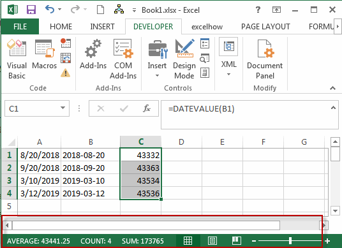
Task: Click the down vertical scroll arrow
Action: tap(335, 211)
